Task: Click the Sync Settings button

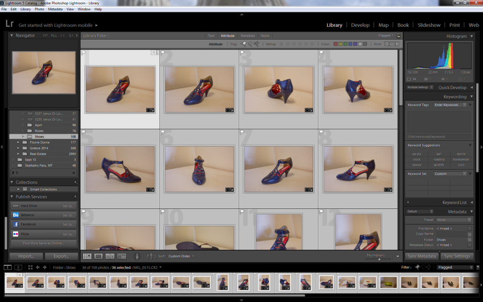Action: tap(457, 256)
